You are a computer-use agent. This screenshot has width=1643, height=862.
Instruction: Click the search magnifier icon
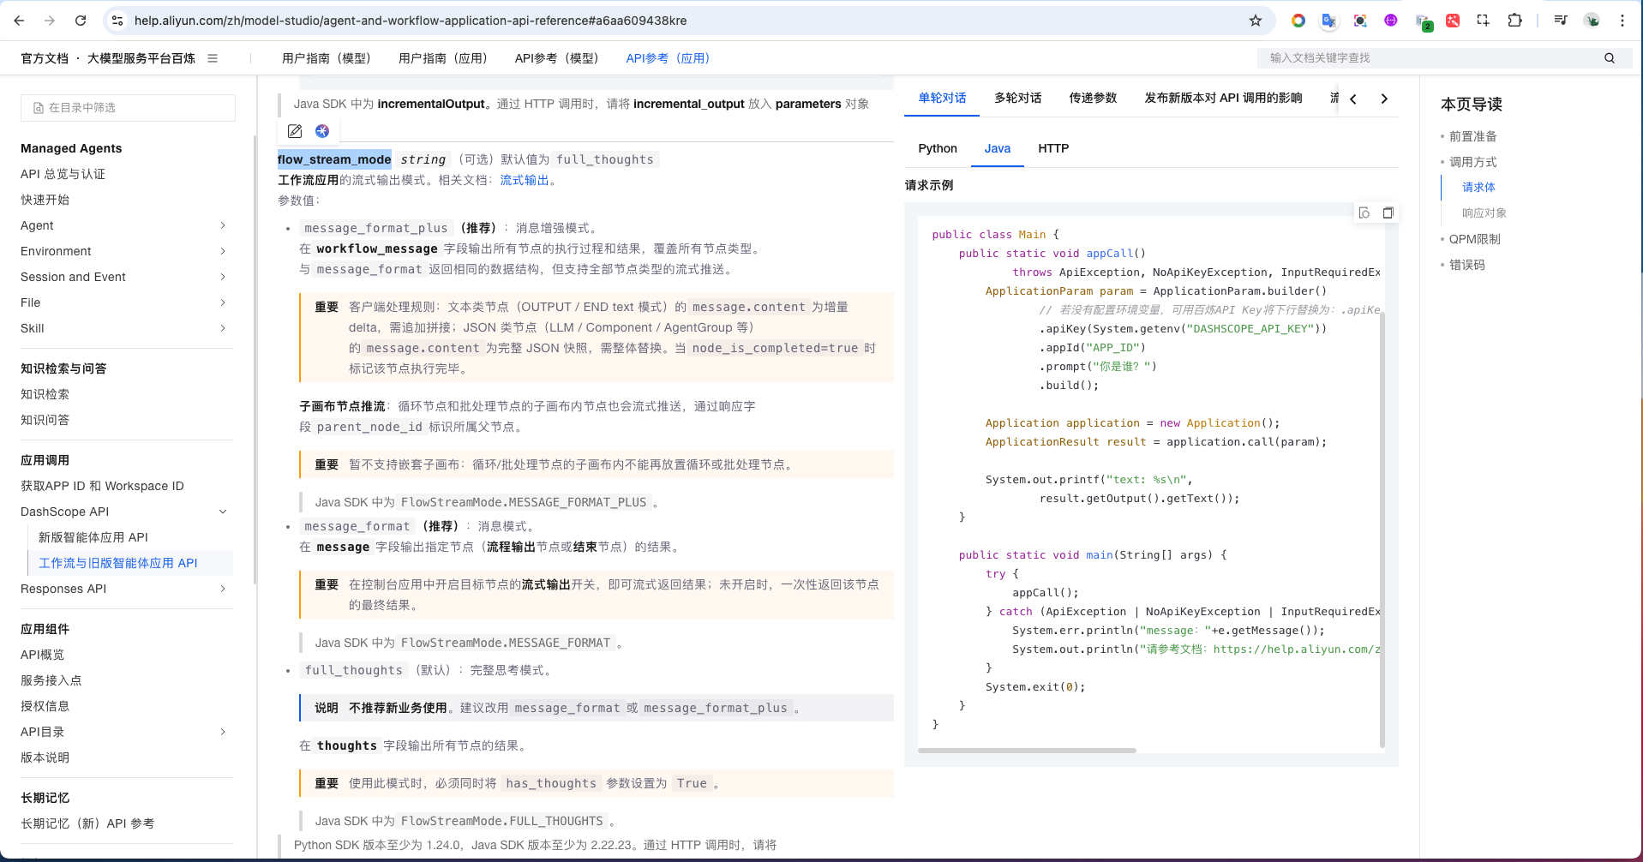(x=1610, y=58)
